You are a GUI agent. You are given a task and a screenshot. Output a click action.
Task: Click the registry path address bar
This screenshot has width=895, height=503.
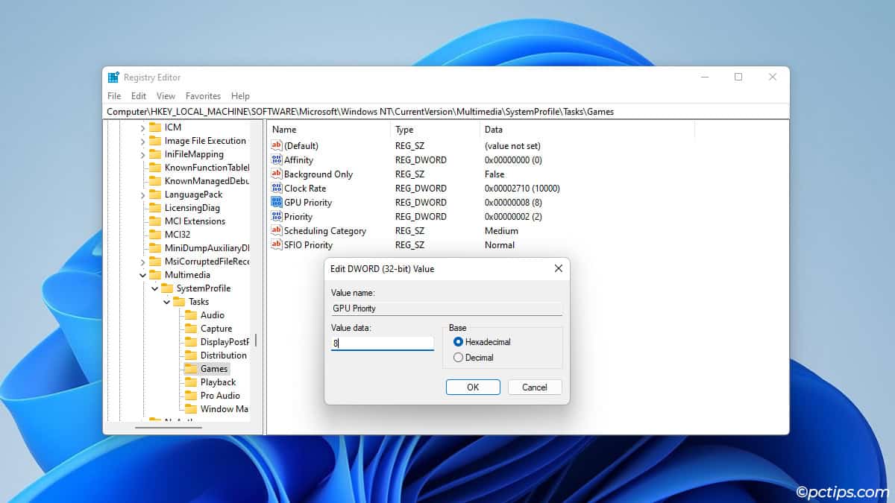[x=446, y=112]
